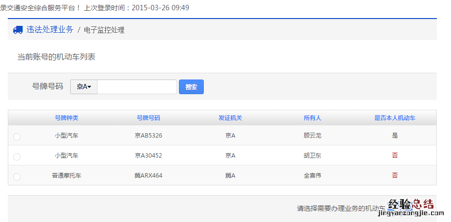Click the plate number input field
The height and width of the screenshot is (222, 451).
tap(137, 87)
